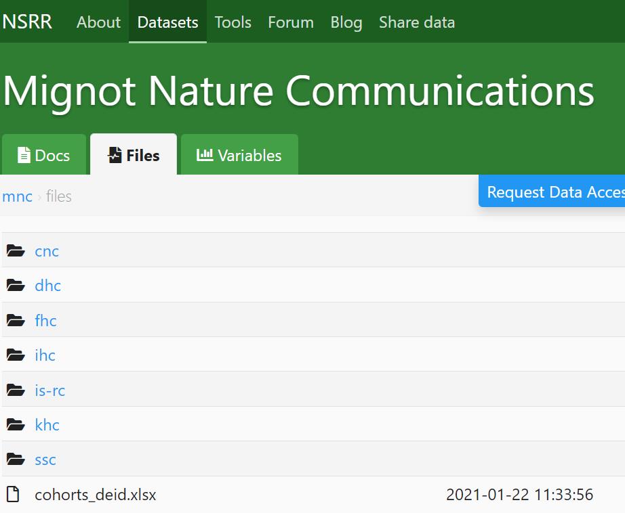Image resolution: width=625 pixels, height=513 pixels.
Task: Click the folder icon beside ssc
Action: click(x=16, y=460)
